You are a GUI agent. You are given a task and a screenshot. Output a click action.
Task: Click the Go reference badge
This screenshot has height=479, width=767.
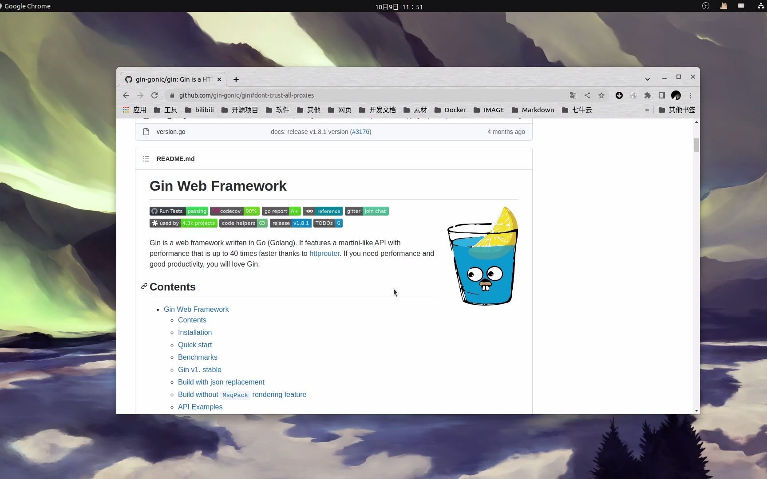click(323, 211)
